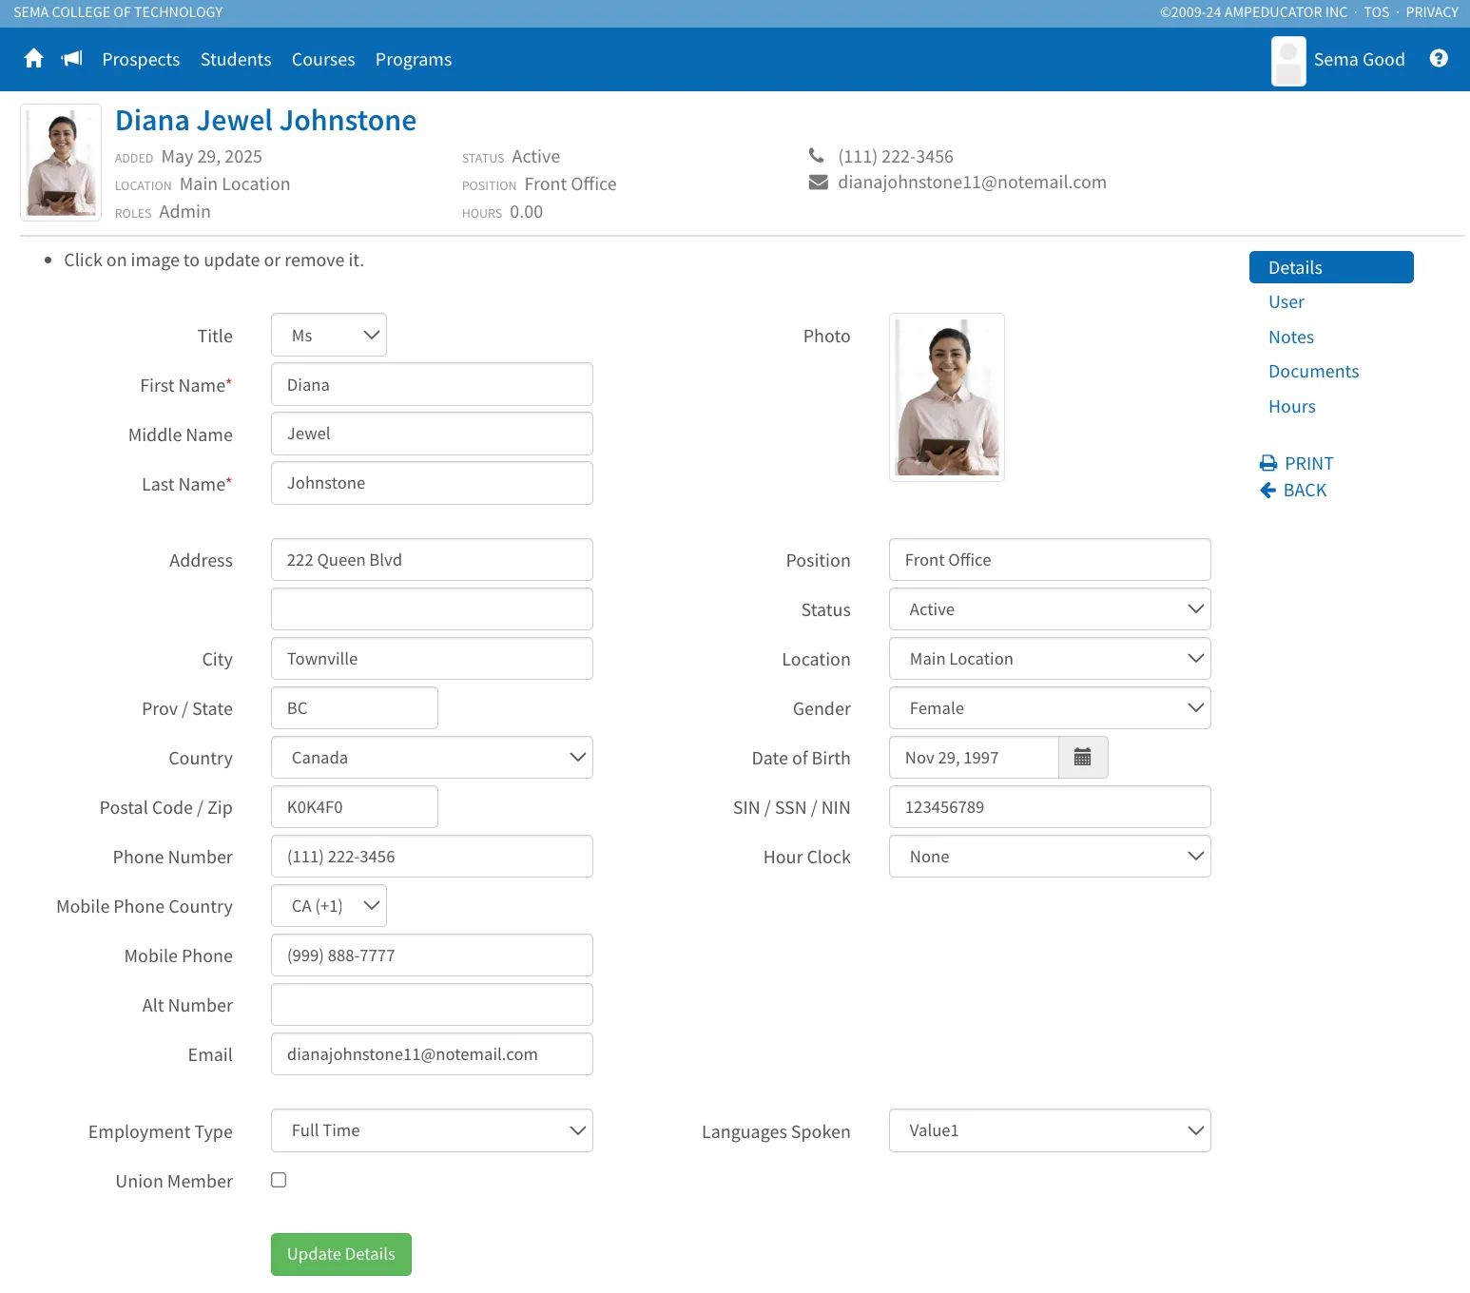The image size is (1470, 1293).
Task: Open the Courses menu
Action: 323,59
